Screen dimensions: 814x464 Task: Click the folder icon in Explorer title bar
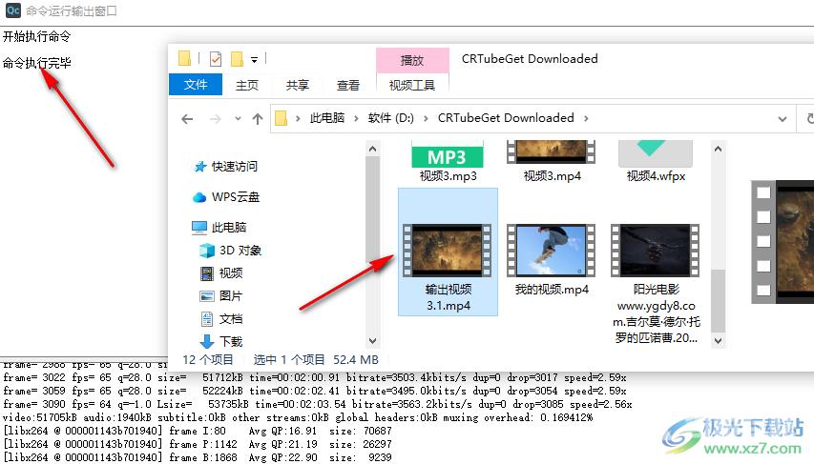click(184, 58)
